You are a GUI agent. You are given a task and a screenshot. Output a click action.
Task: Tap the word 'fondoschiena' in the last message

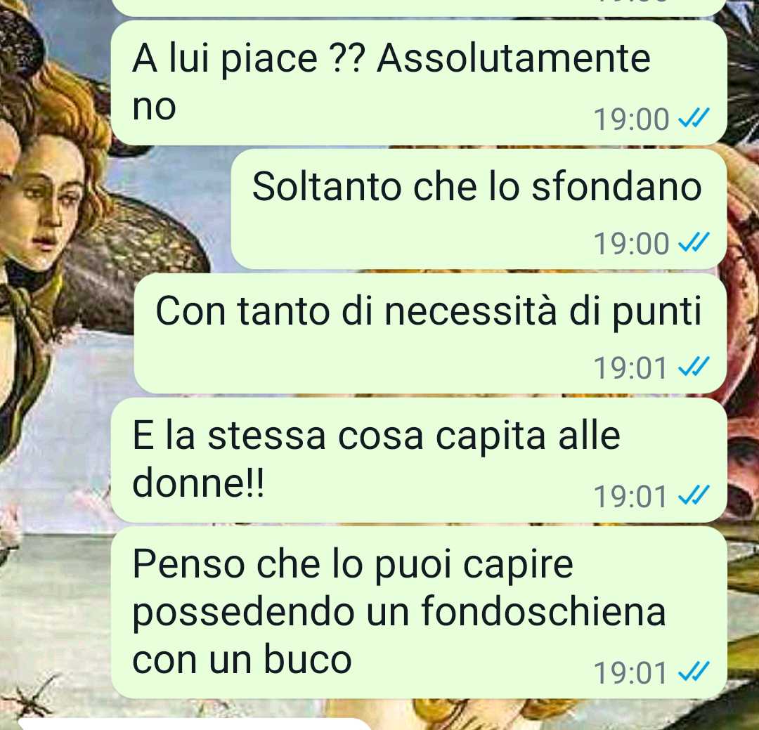[x=543, y=612]
